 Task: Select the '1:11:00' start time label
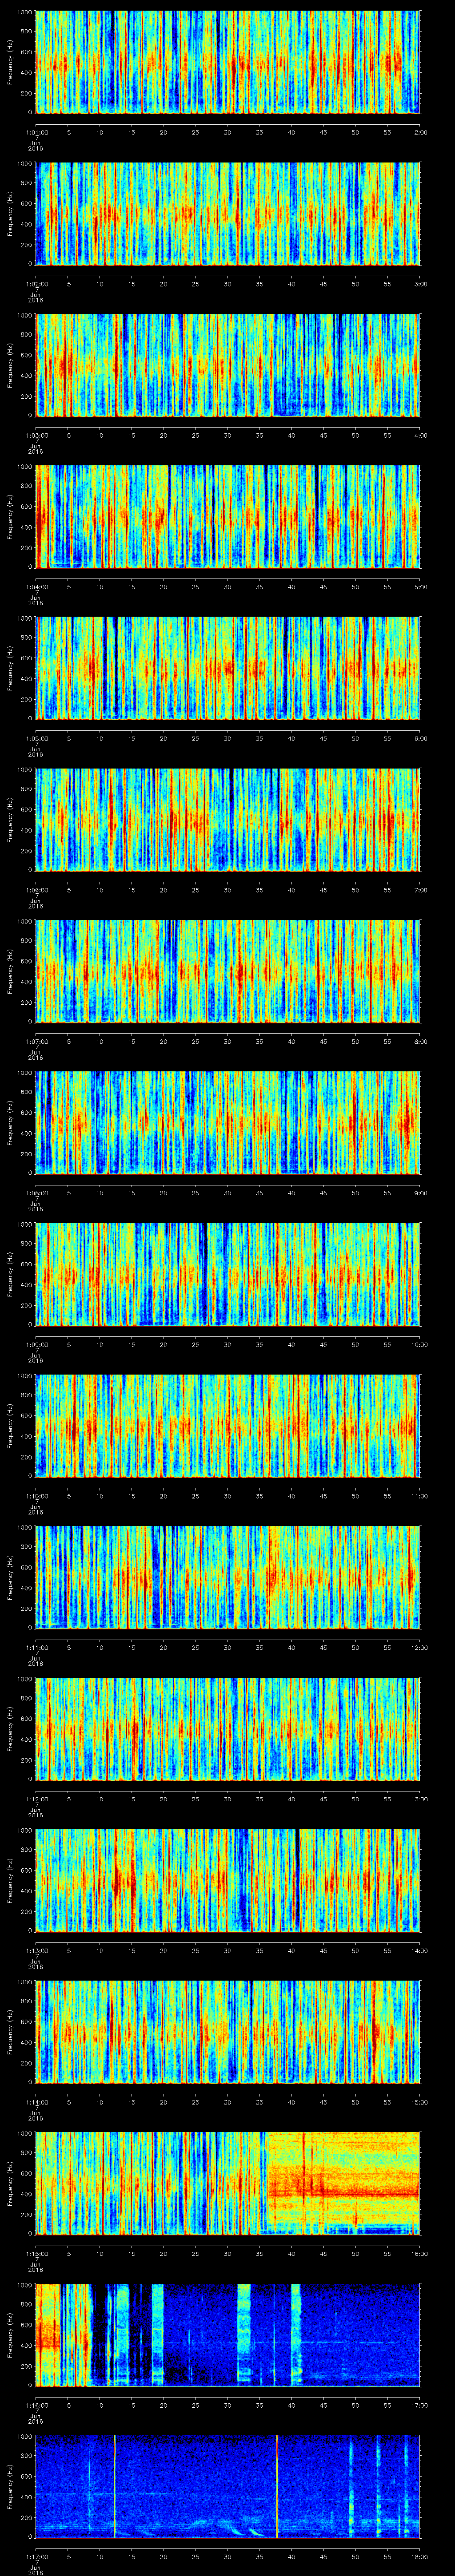pos(36,1647)
